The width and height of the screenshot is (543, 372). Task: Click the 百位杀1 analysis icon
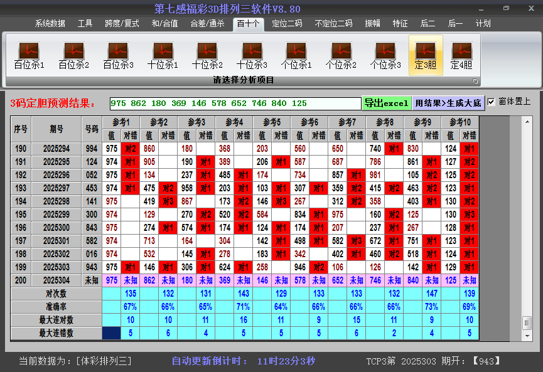[x=29, y=55]
